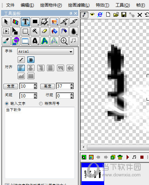The width and height of the screenshot is (149, 185).
Task: Preview in Internet Explorer browser icon
Action: (x=100, y=15)
